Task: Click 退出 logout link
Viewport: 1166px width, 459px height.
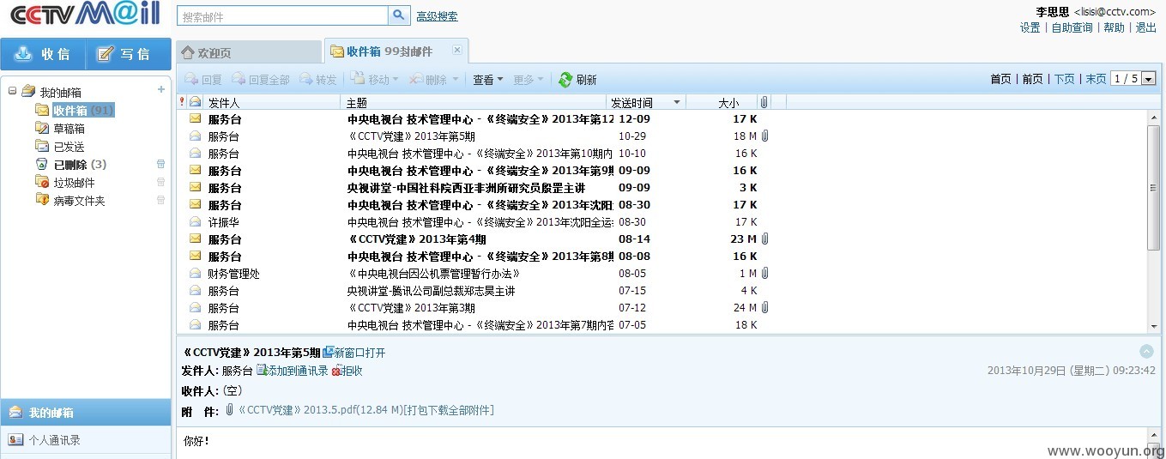Action: coord(1145,27)
